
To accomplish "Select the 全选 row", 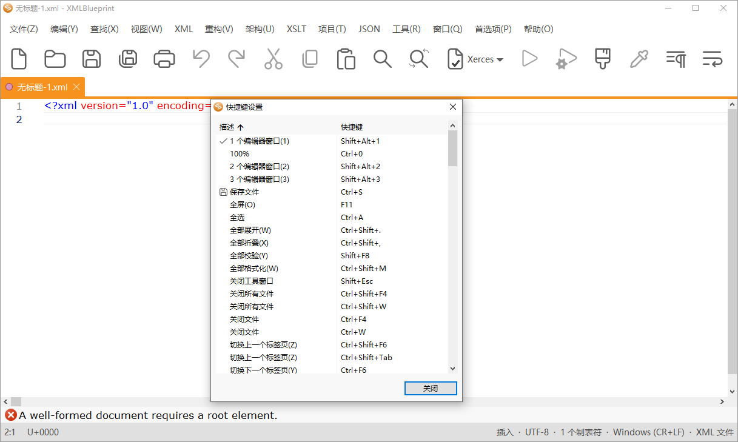I will pos(332,217).
